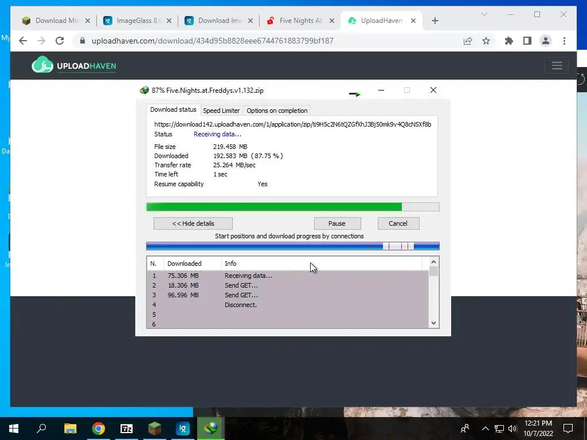The image size is (587, 440).
Task: Select connection row 2 with 18.306 MB
Action: [288, 285]
